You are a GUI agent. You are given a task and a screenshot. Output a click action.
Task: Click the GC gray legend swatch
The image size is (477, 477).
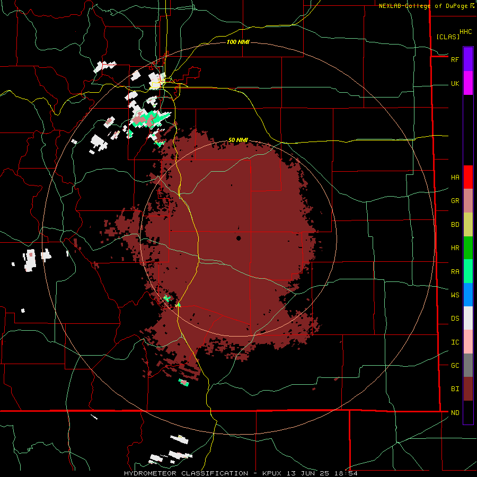pyautogui.click(x=468, y=365)
